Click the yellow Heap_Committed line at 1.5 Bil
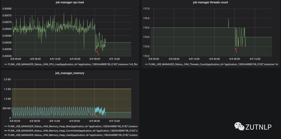 (x=72, y=89)
